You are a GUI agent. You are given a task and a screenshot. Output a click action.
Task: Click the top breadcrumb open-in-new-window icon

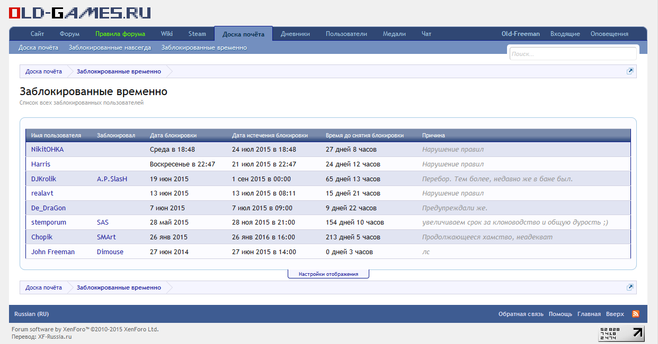click(x=630, y=71)
